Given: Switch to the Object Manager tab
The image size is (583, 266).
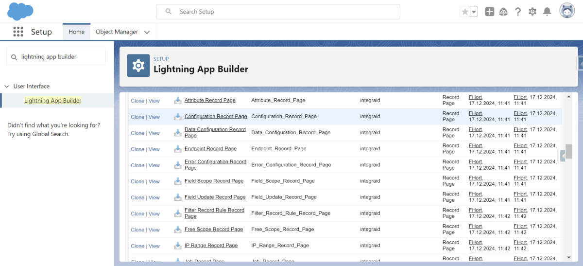Looking at the screenshot, I should click(x=117, y=32).
